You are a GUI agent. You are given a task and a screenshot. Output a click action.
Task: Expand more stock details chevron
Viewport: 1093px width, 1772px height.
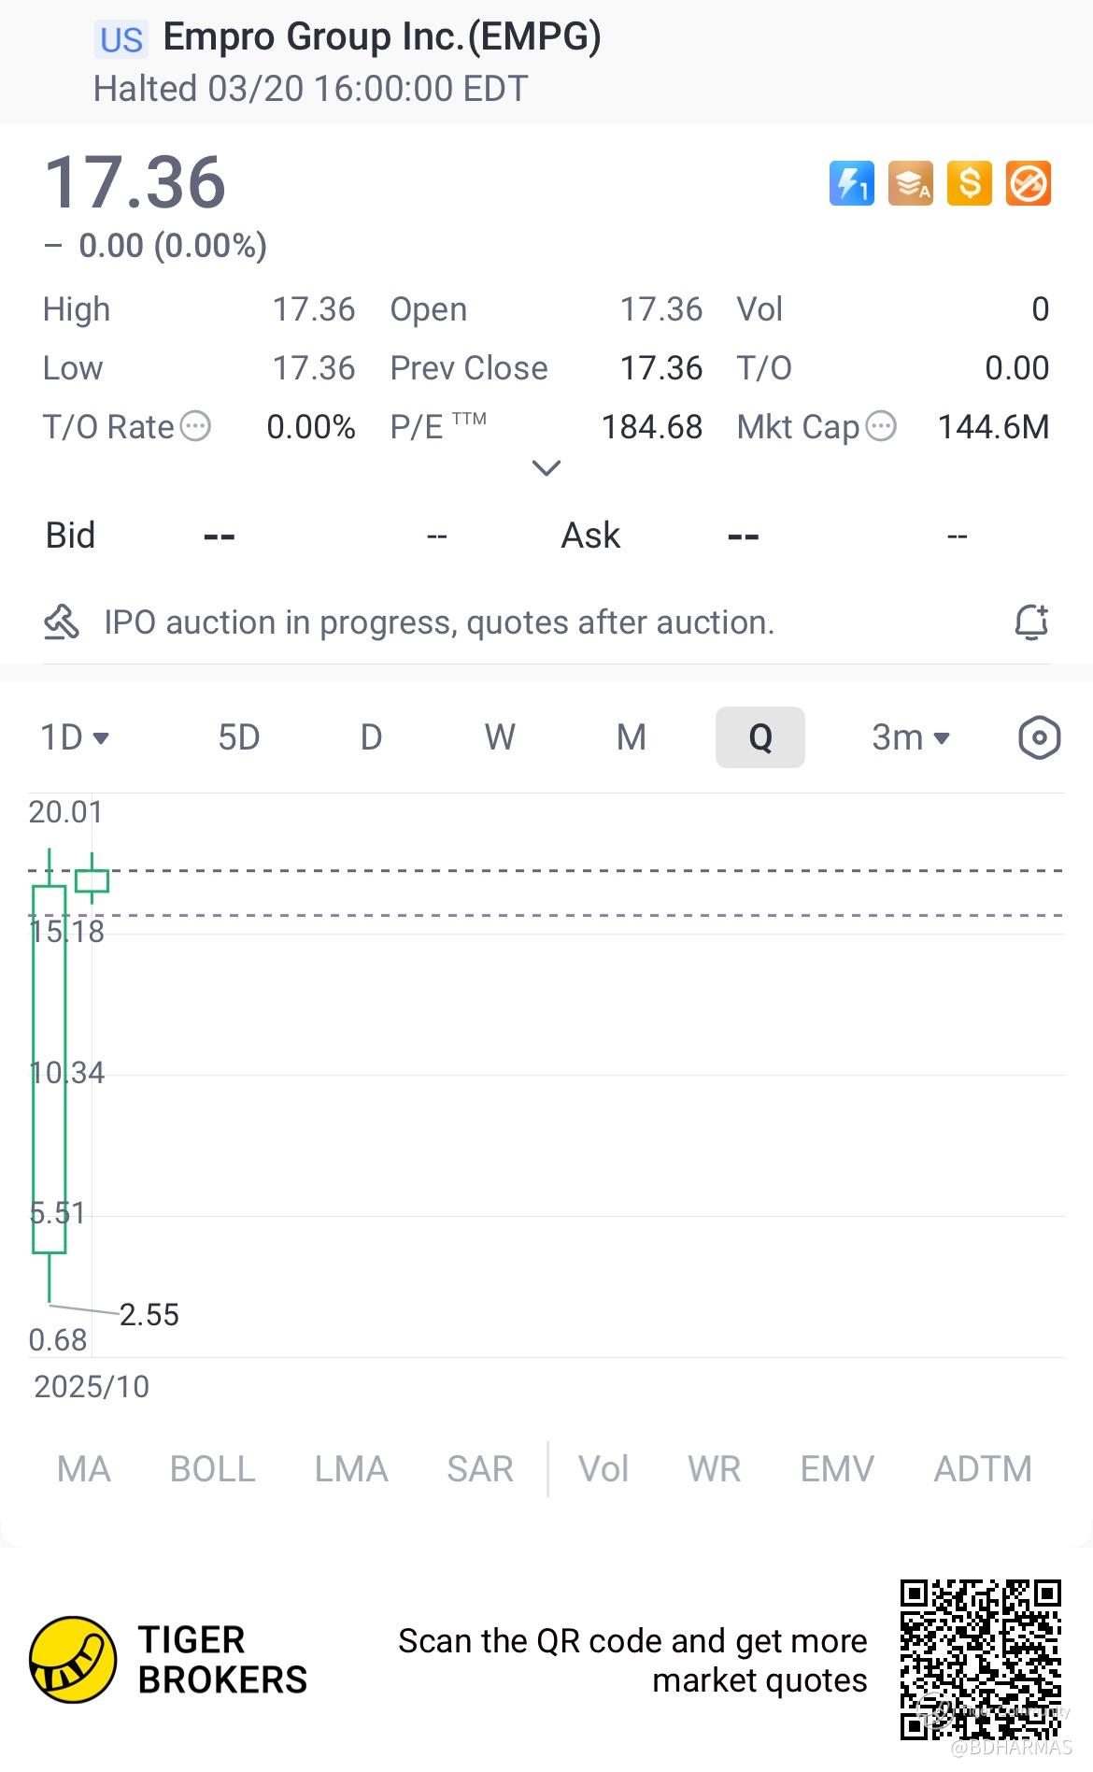pos(546,467)
